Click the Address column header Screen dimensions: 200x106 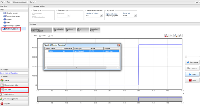click(x=111, y=49)
